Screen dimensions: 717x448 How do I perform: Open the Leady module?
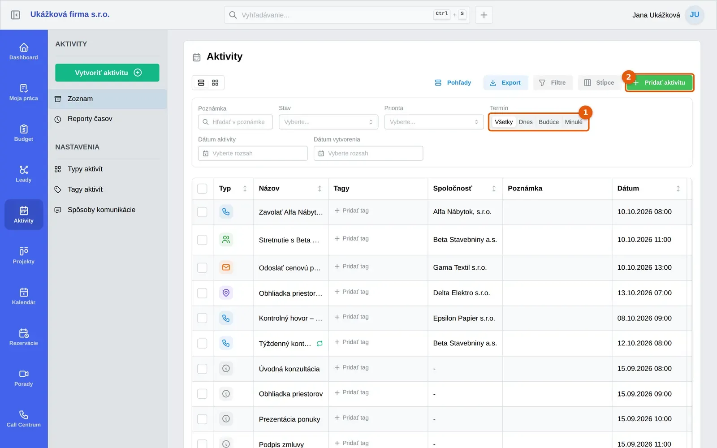coord(24,174)
